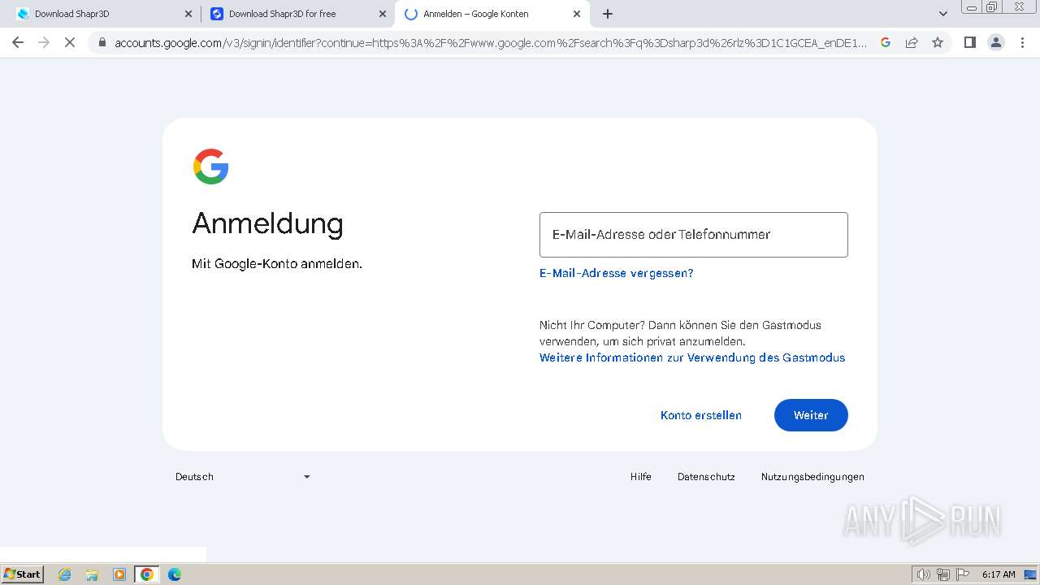Click the Show desktop tray icon
Screen dimensions: 1040x585
tap(1030, 574)
